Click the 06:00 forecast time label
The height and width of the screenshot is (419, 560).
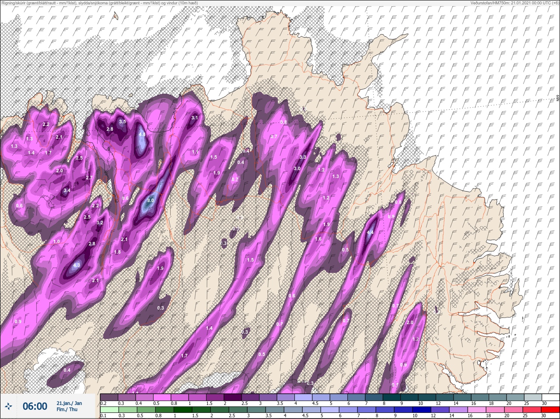pos(35,406)
